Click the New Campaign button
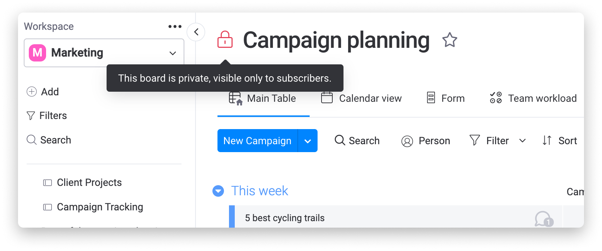 (257, 141)
